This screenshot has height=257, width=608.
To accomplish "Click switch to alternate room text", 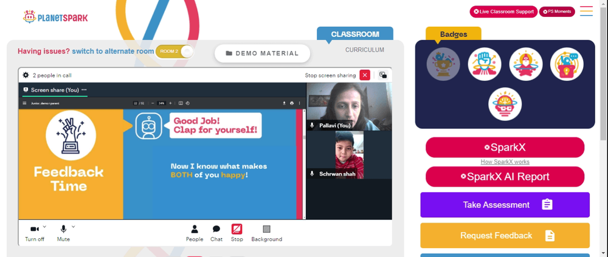I will (x=113, y=51).
